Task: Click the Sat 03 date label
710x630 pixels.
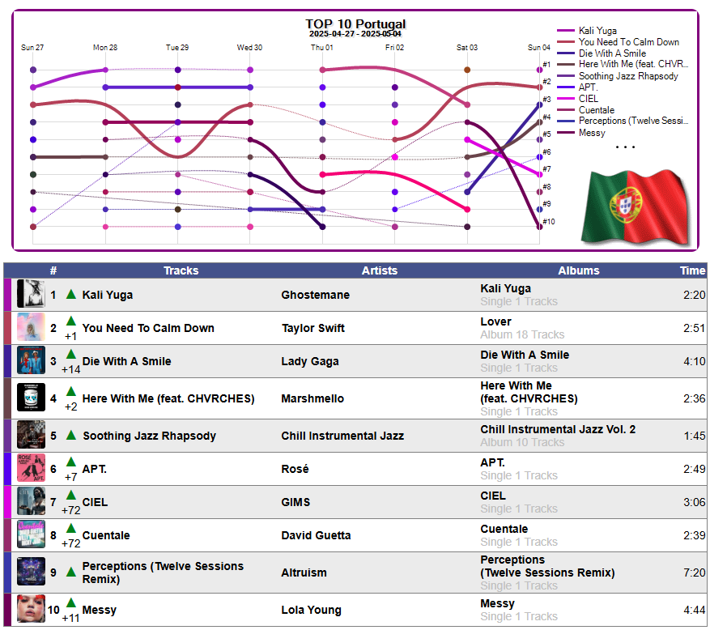Action: 467,47
